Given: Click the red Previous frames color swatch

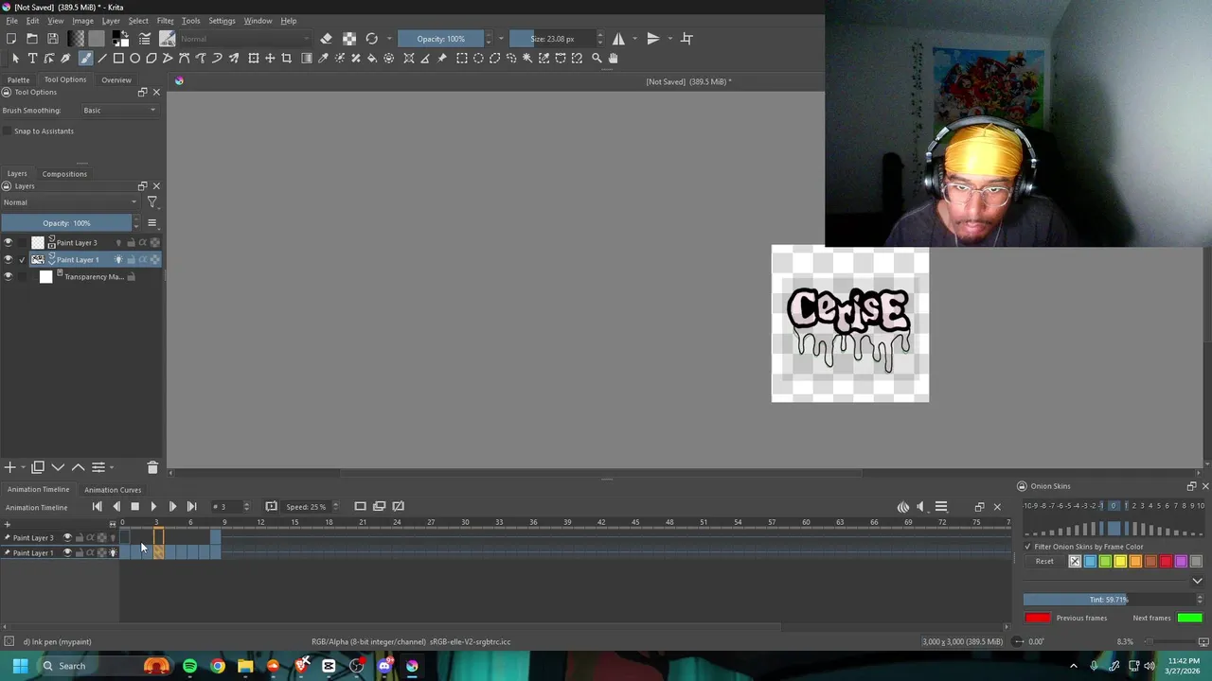Looking at the screenshot, I should point(1038,619).
